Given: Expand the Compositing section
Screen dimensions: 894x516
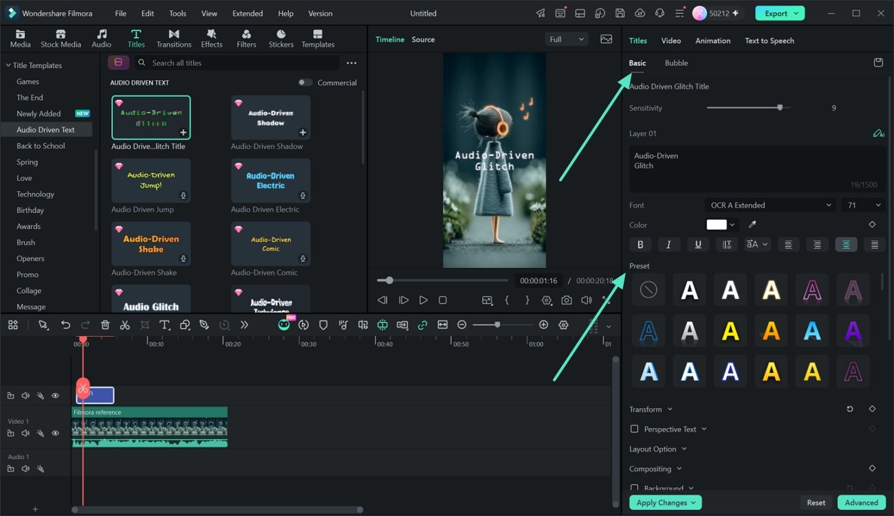Looking at the screenshot, I should point(656,469).
